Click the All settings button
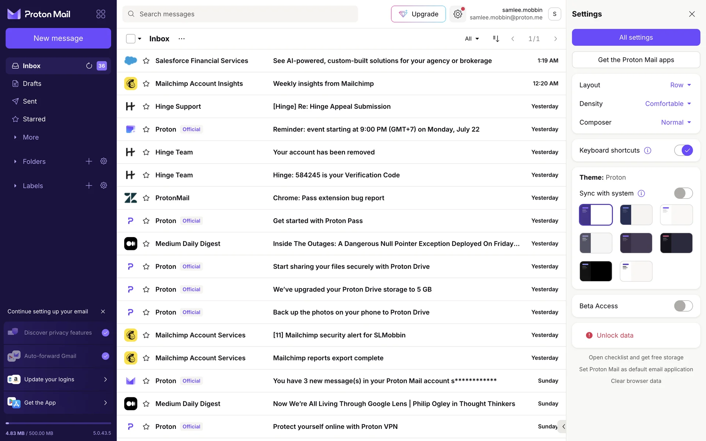 [x=636, y=37]
